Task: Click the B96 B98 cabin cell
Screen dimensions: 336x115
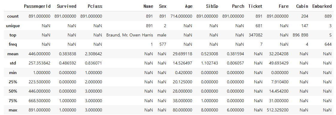Action: tap(300, 35)
